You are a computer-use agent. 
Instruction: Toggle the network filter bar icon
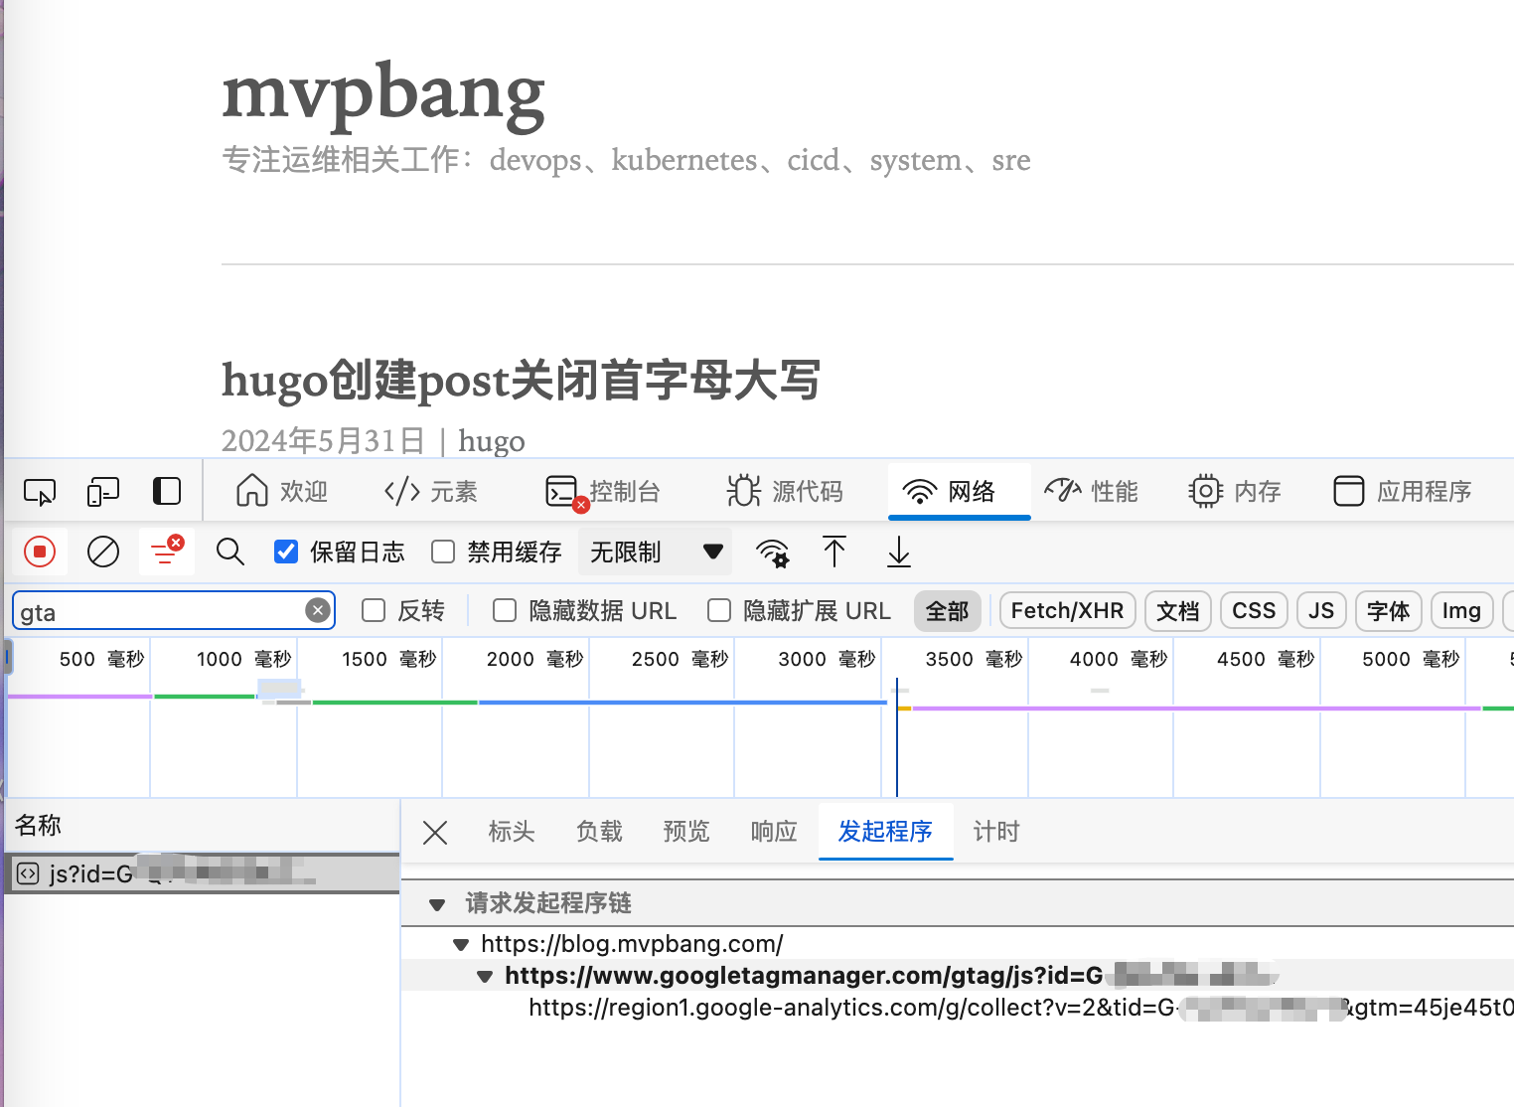[x=166, y=552]
